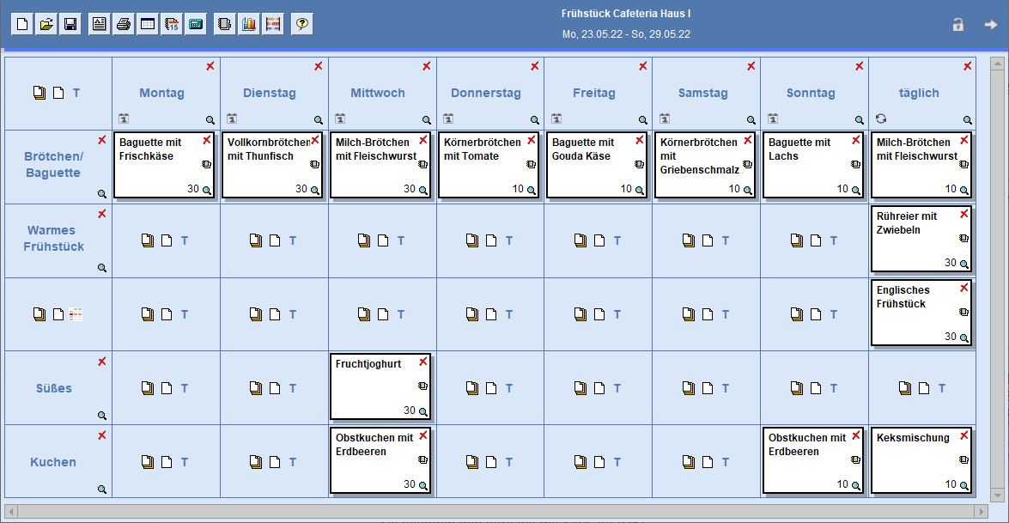Viewport: 1009px width, 523px height.
Task: Open details magnifier of Vollkornbrötchen mit Thunfisch
Action: click(x=314, y=191)
